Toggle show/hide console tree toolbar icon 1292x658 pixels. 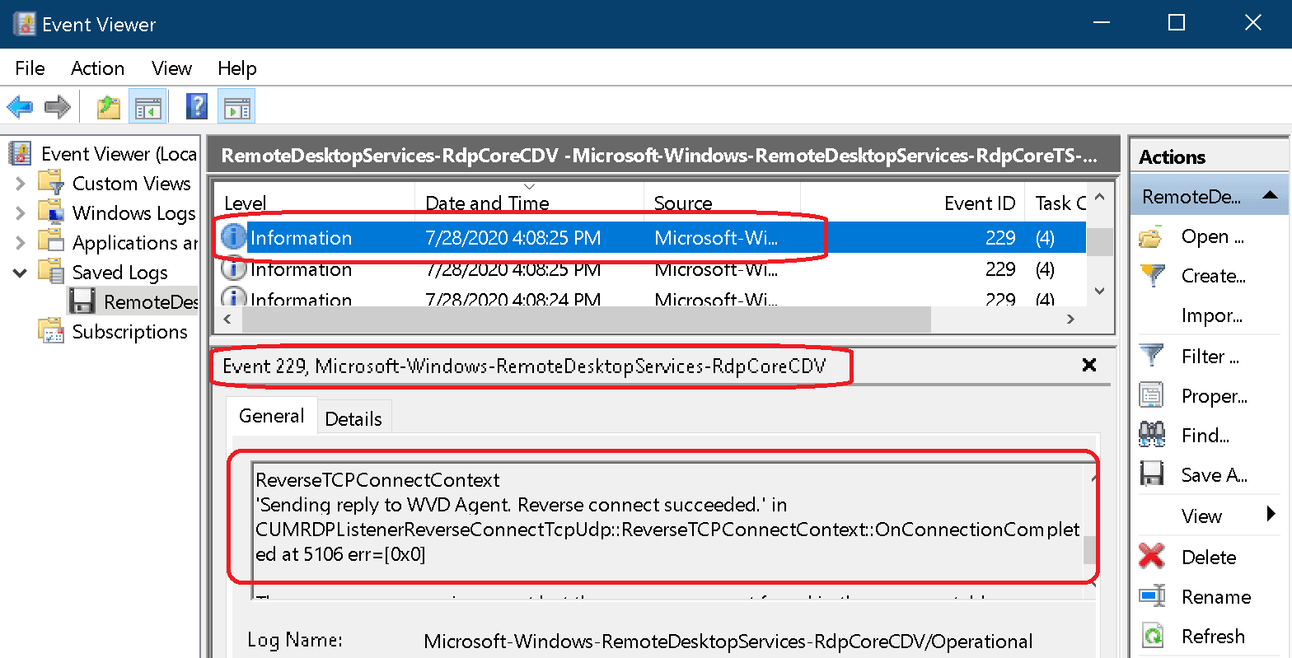147,106
